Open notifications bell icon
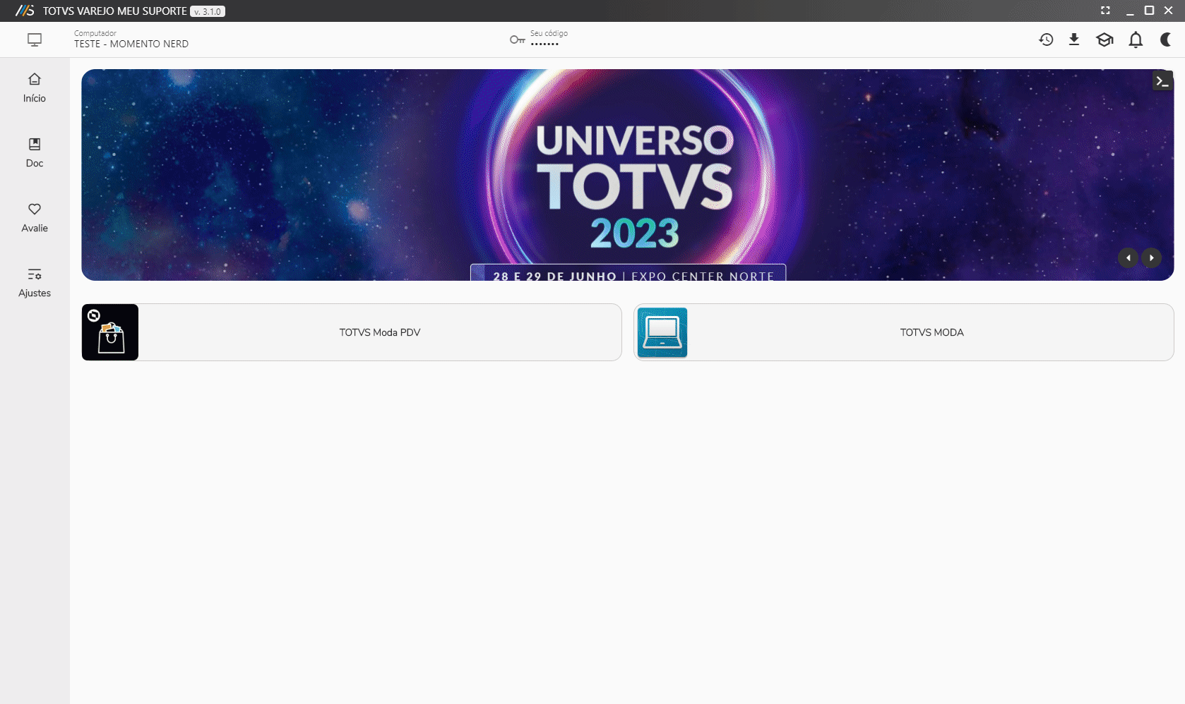 click(x=1136, y=40)
